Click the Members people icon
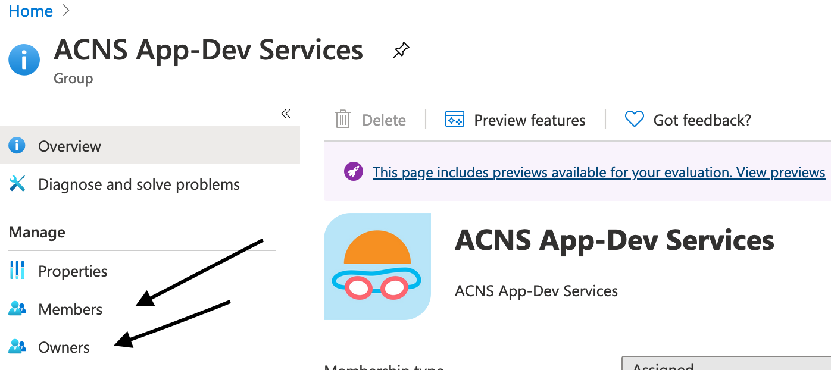 (17, 309)
